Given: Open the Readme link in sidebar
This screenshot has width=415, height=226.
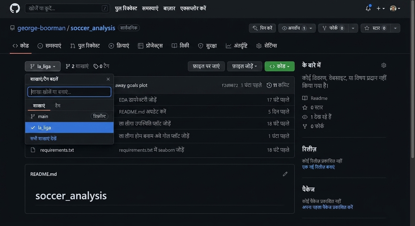Looking at the screenshot, I should tap(315, 98).
